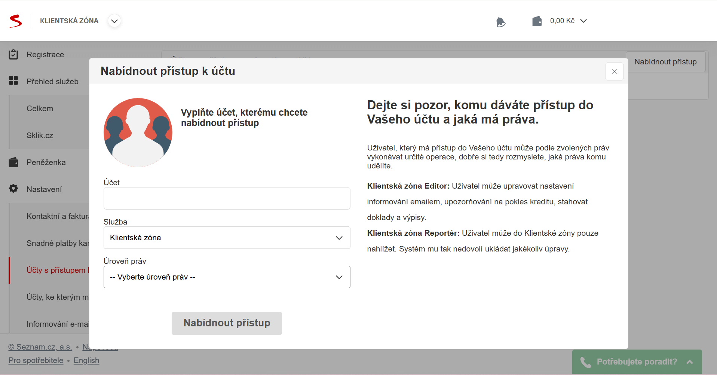Click the Nabídnout přístup submit button

coord(227,323)
